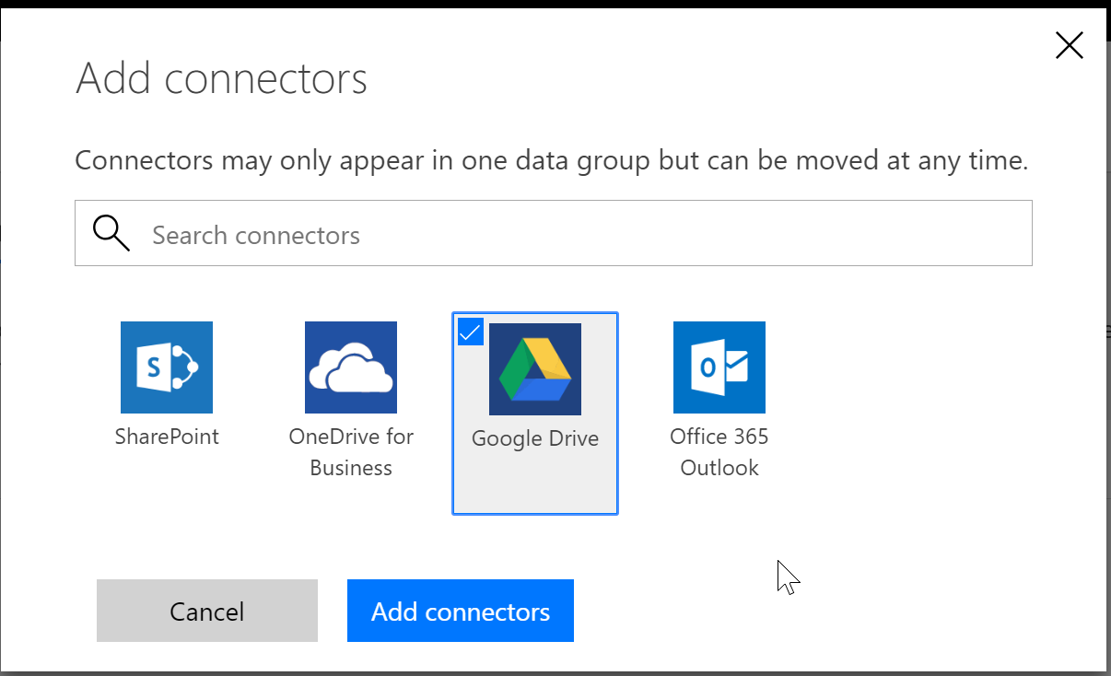Click the OneDrive for Business text label

[x=351, y=451]
